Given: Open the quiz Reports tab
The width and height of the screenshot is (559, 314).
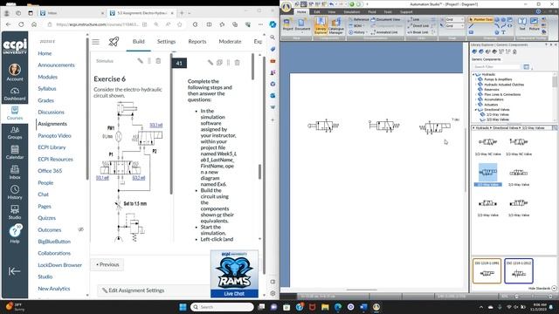Looking at the screenshot, I should coord(197,41).
